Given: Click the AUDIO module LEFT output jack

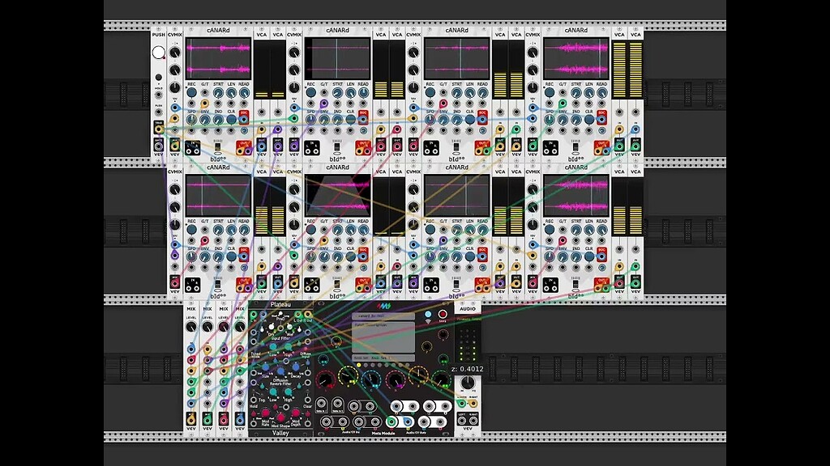Looking at the screenshot, I should pyautogui.click(x=461, y=421).
